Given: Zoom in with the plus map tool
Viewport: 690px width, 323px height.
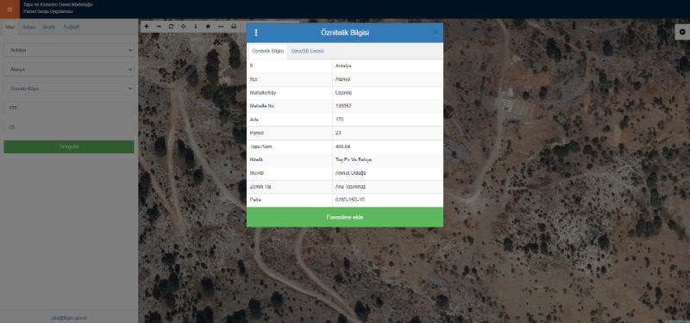Looking at the screenshot, I should point(147,27).
